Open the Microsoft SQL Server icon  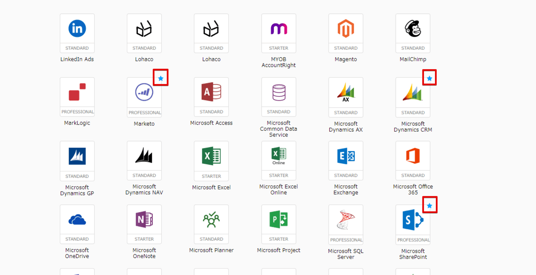click(x=346, y=220)
